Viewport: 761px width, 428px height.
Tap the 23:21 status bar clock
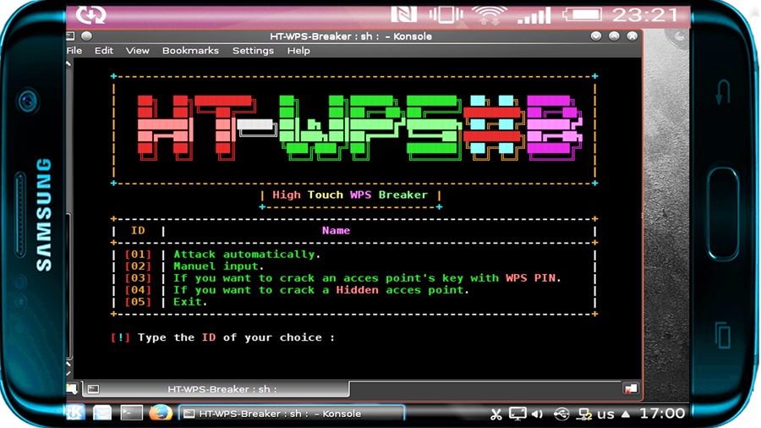(x=645, y=15)
